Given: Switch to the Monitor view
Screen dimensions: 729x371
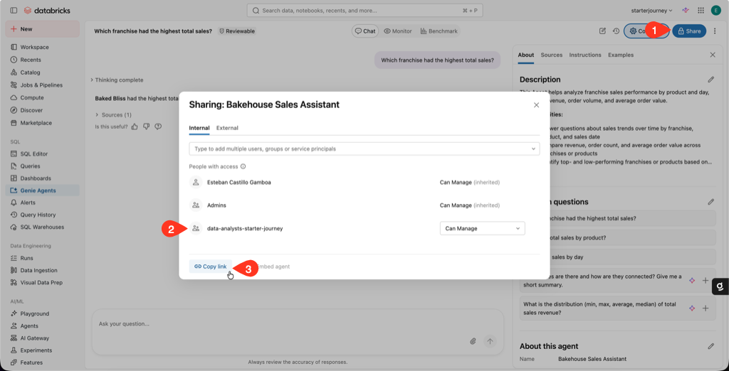Looking at the screenshot, I should click(x=398, y=31).
